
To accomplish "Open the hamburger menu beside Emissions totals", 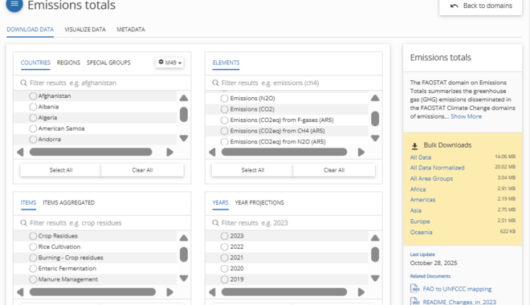I will [x=14, y=4].
